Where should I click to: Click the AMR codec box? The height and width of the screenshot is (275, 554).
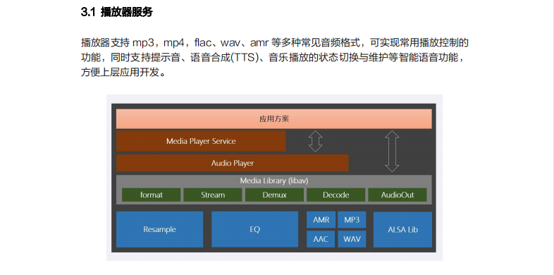(x=321, y=220)
